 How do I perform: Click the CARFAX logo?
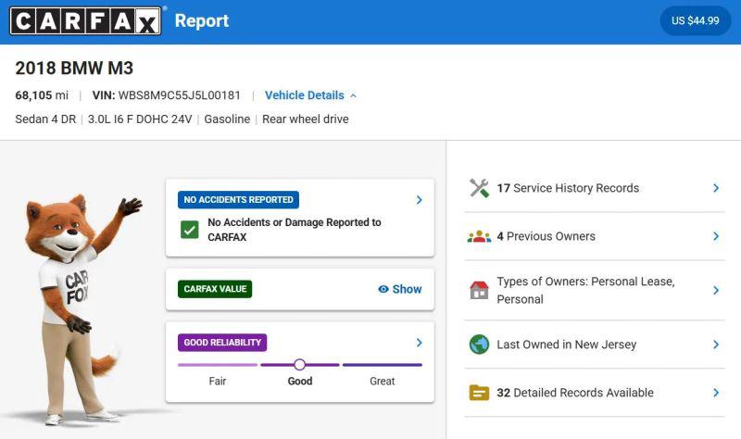pyautogui.click(x=85, y=21)
